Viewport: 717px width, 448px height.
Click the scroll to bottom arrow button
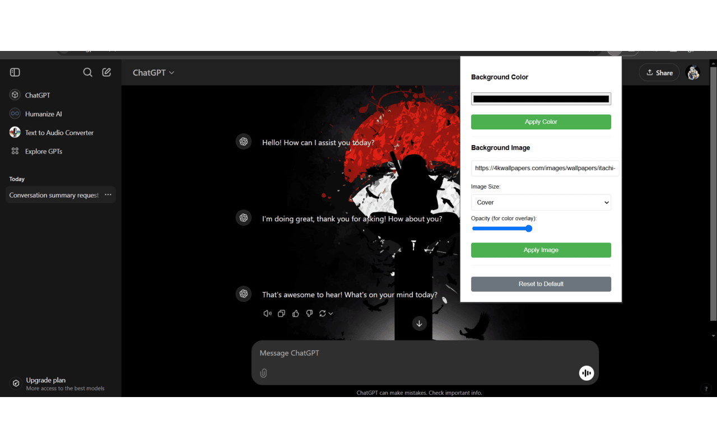419,324
